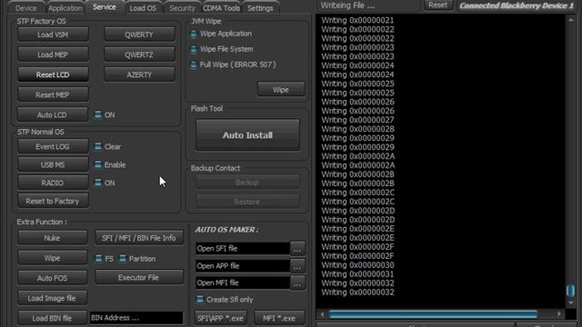Screen dimensions: 582x327
Task: Click the USB MS button
Action: click(x=53, y=164)
